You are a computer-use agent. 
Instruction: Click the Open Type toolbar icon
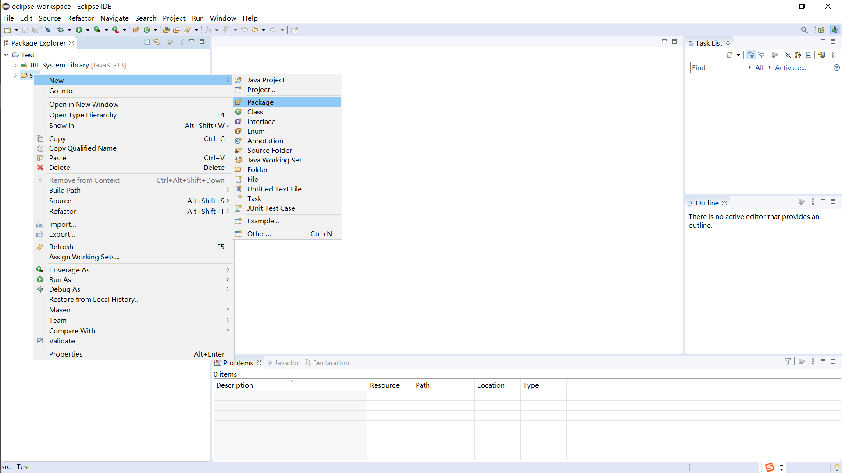click(166, 30)
